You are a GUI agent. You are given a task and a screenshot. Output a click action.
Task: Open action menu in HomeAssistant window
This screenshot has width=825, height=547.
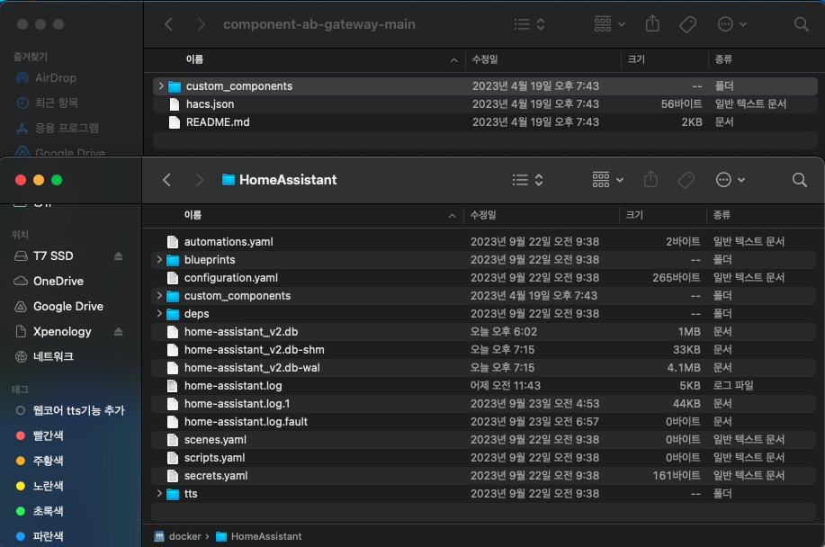tap(731, 180)
